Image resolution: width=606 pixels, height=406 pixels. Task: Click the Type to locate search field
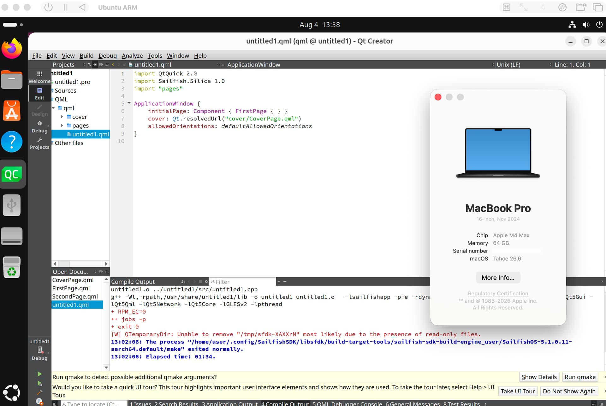(x=94, y=404)
